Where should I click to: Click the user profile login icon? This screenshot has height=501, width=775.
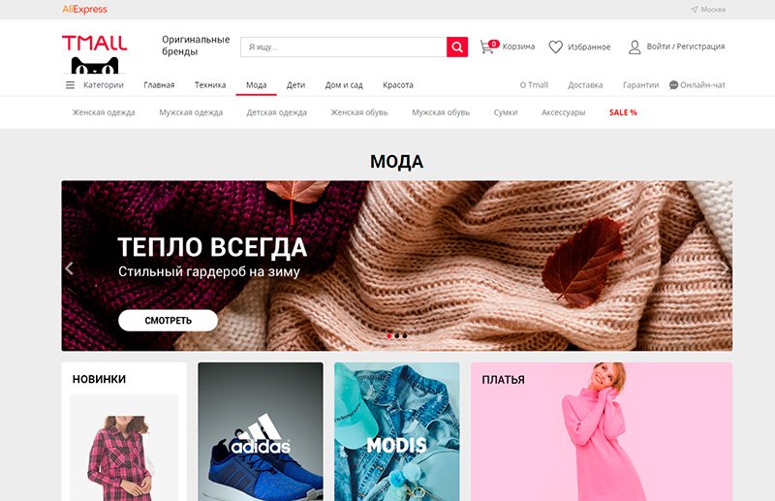point(635,47)
